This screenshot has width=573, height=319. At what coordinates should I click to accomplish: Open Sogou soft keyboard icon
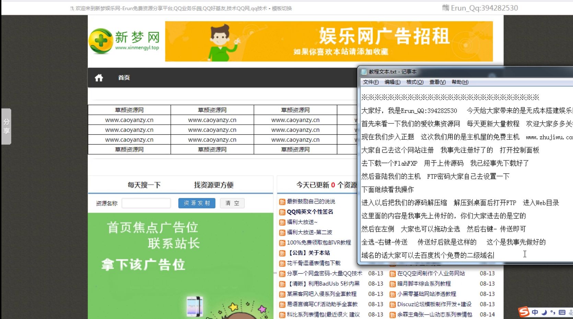(x=562, y=312)
